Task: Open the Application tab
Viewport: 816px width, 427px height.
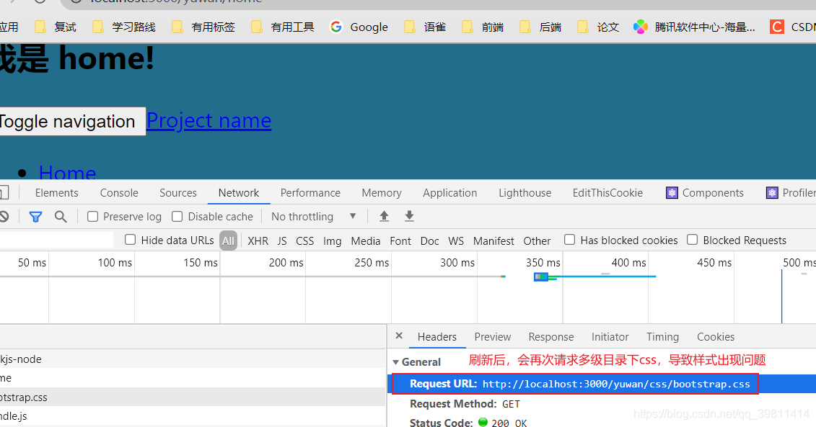Action: pyautogui.click(x=449, y=193)
